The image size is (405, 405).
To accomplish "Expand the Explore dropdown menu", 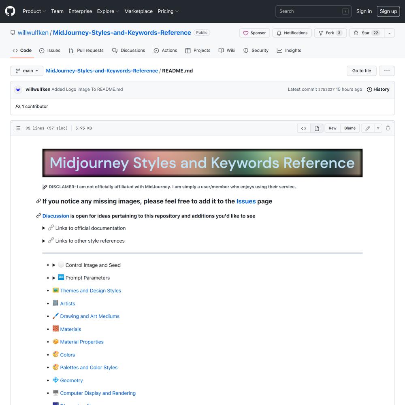I will pyautogui.click(x=108, y=11).
